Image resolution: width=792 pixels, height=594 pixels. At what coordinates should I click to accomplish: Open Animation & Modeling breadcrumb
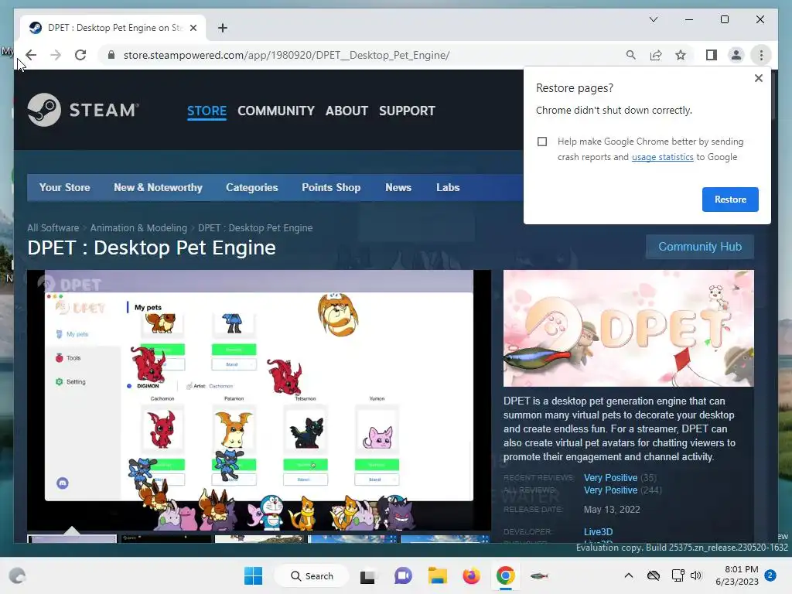[138, 228]
